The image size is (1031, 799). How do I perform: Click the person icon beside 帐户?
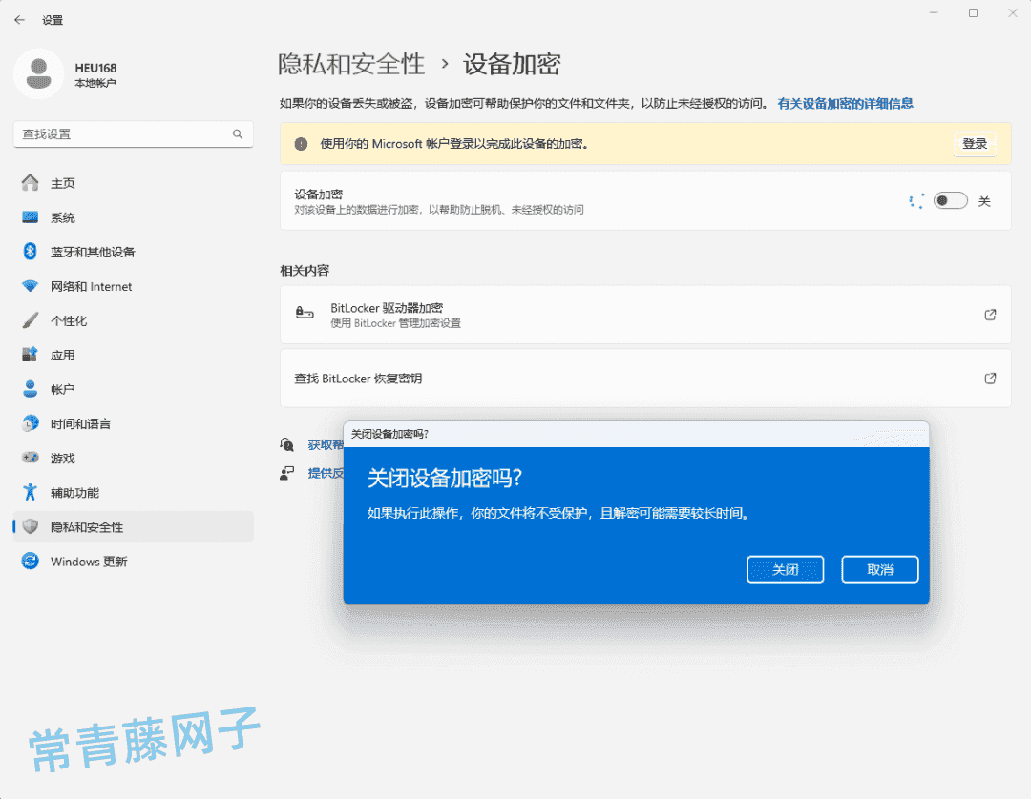[x=31, y=389]
